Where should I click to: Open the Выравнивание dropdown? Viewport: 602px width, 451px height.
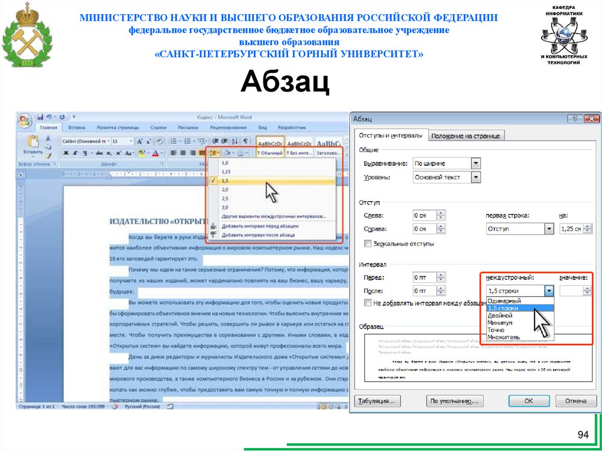click(x=476, y=163)
